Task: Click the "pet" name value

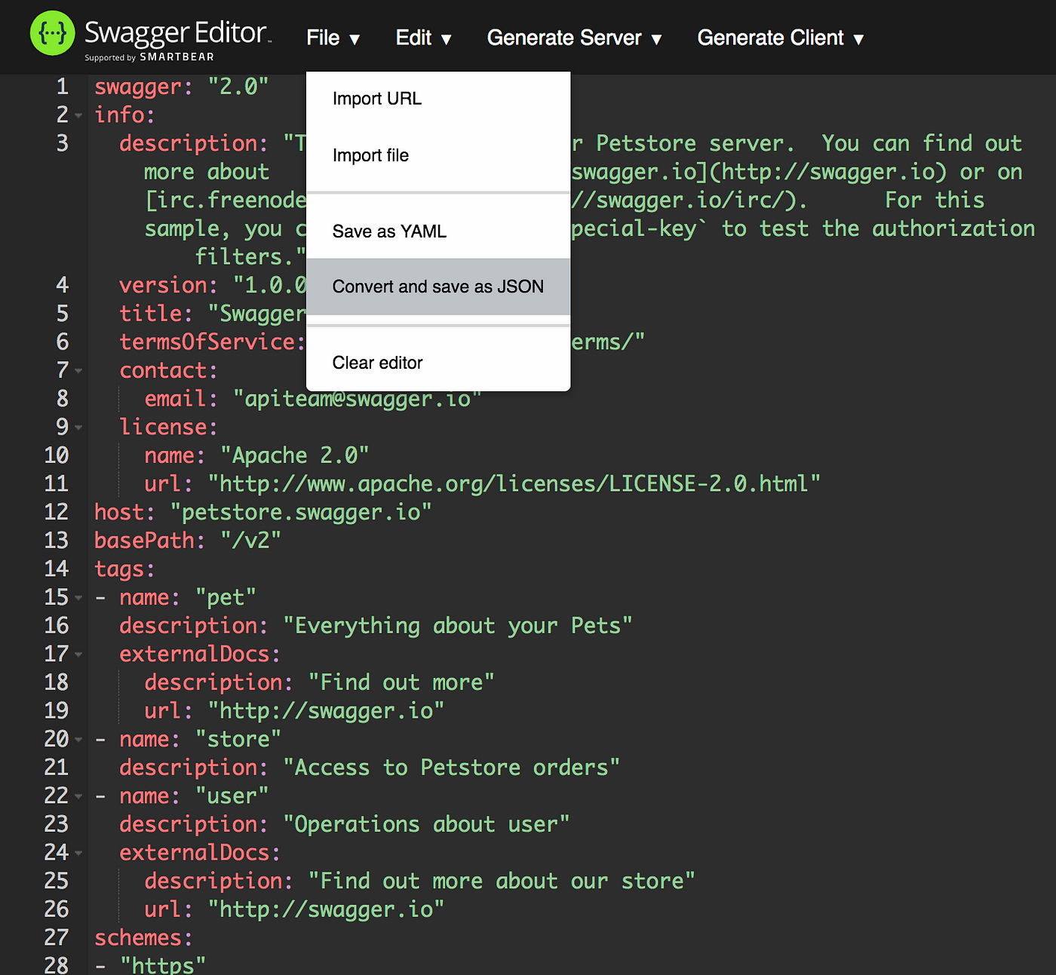Action: click(x=226, y=597)
